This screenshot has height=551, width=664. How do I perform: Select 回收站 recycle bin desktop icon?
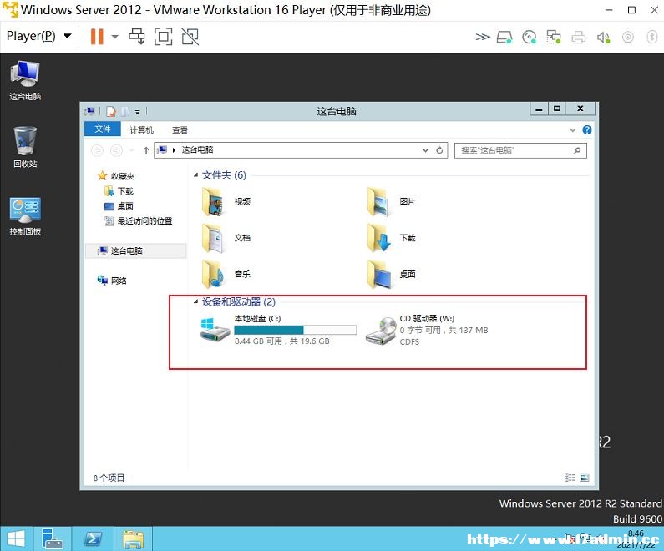(25, 147)
